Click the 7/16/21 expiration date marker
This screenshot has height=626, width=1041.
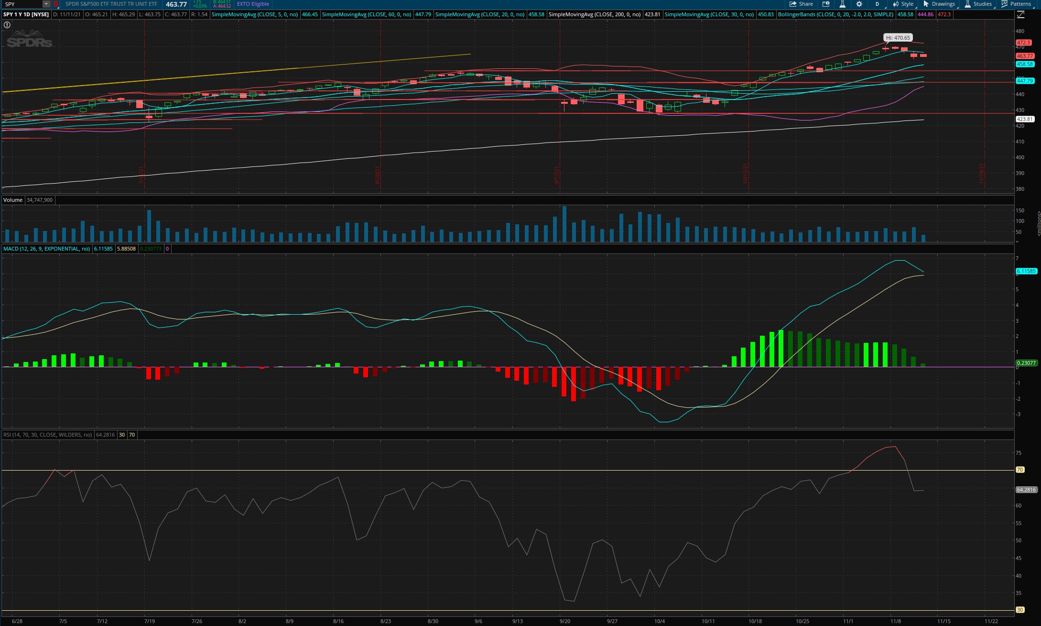tap(141, 175)
